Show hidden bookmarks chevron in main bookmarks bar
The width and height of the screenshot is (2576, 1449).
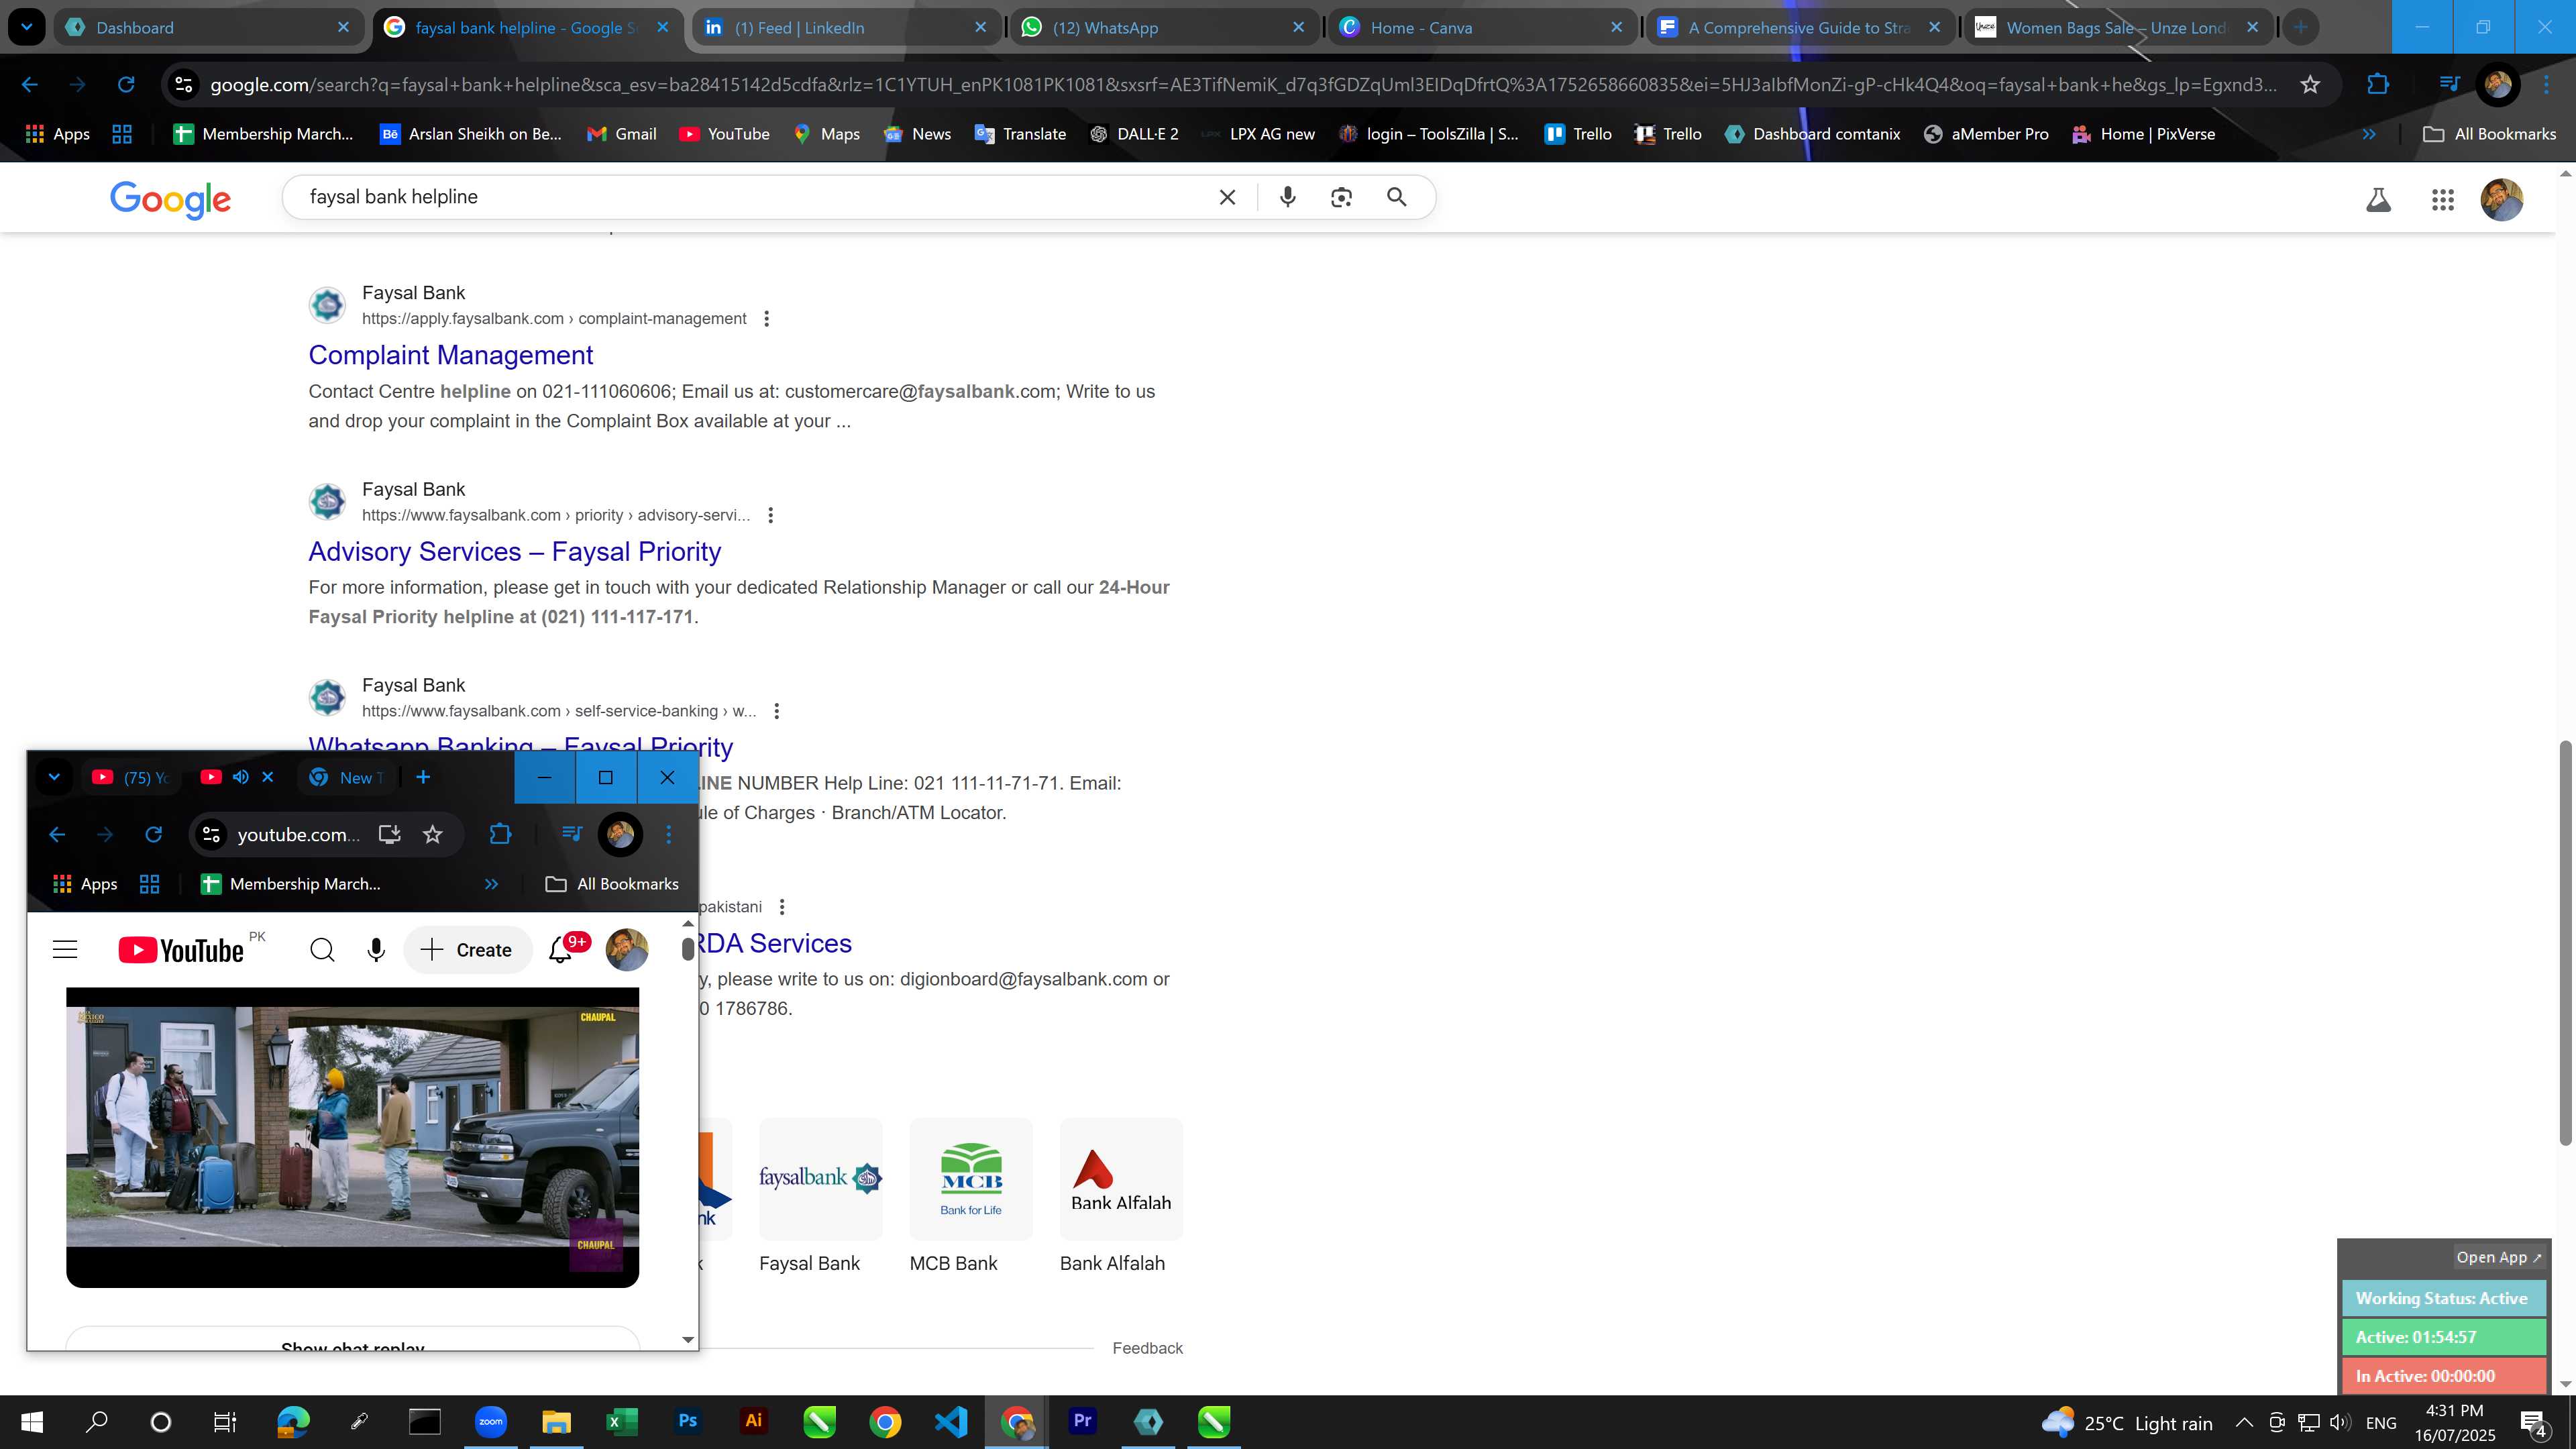point(2368,134)
